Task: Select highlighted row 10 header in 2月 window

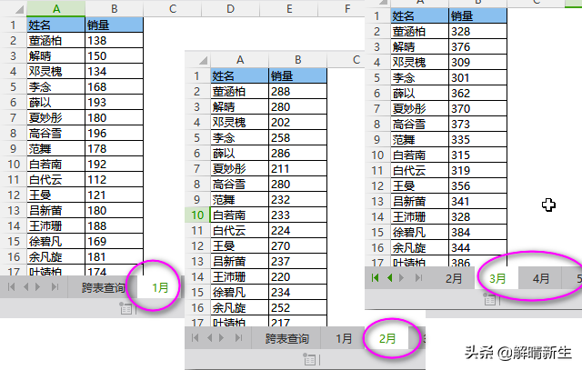Action: 197,215
